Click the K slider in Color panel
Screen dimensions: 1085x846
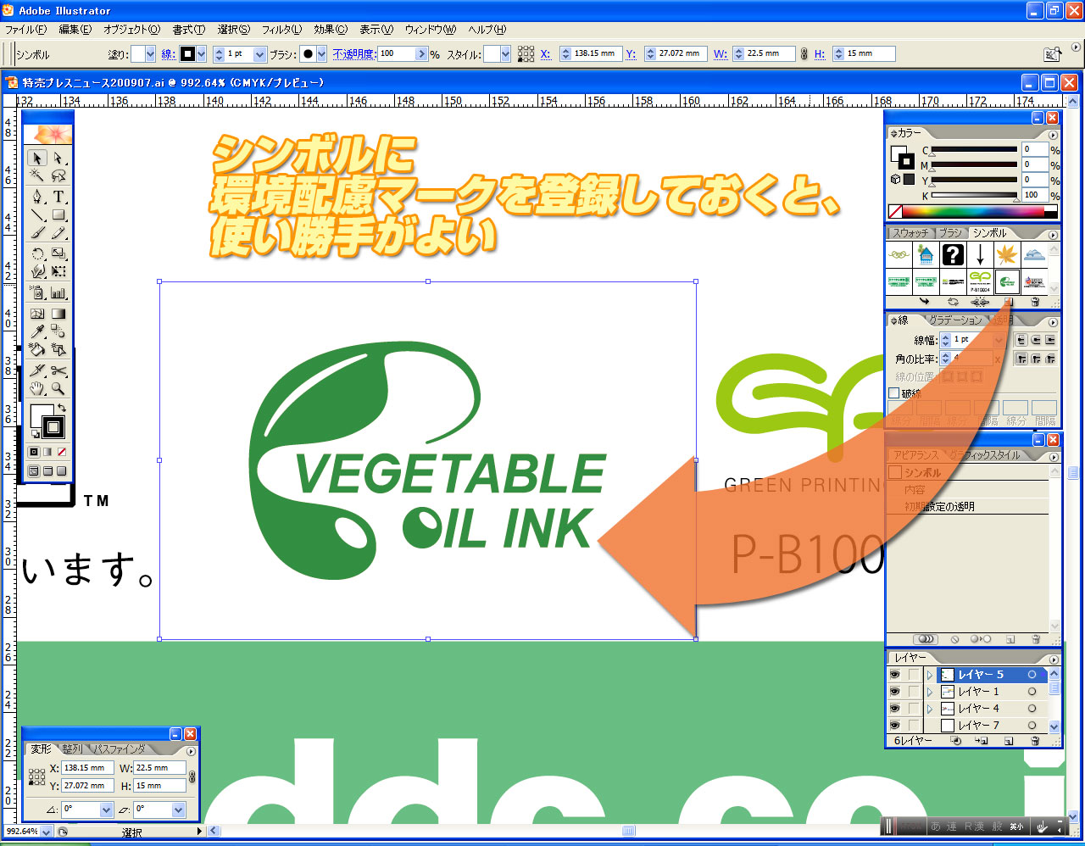[x=974, y=196]
